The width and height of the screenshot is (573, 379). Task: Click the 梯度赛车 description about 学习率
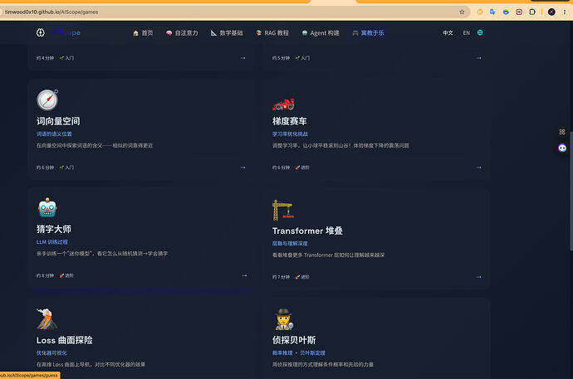point(340,145)
